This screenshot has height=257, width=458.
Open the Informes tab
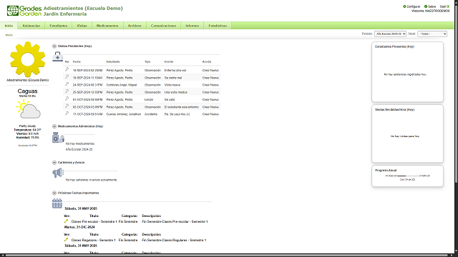point(193,26)
